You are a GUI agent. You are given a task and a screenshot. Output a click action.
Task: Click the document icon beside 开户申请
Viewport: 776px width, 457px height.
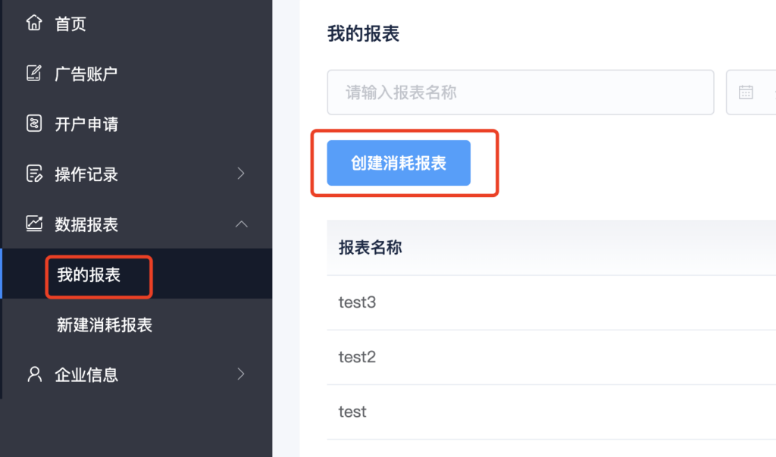click(x=34, y=123)
